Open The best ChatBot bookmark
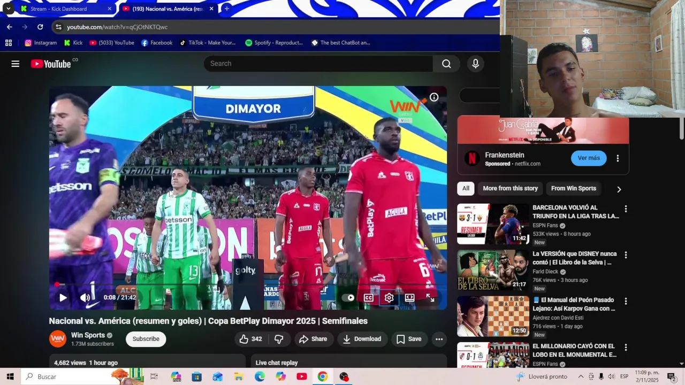 pos(340,43)
